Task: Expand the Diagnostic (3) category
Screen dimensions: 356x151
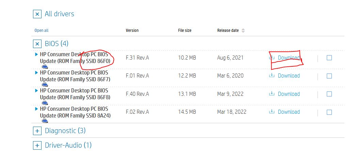Action: 37,131
